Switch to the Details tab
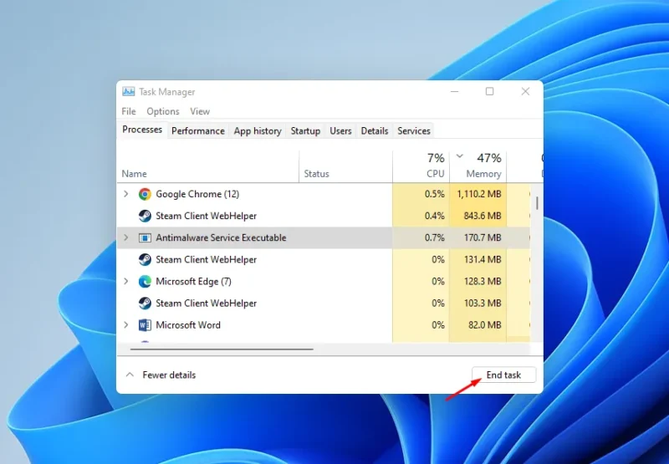669x464 pixels. [x=375, y=131]
